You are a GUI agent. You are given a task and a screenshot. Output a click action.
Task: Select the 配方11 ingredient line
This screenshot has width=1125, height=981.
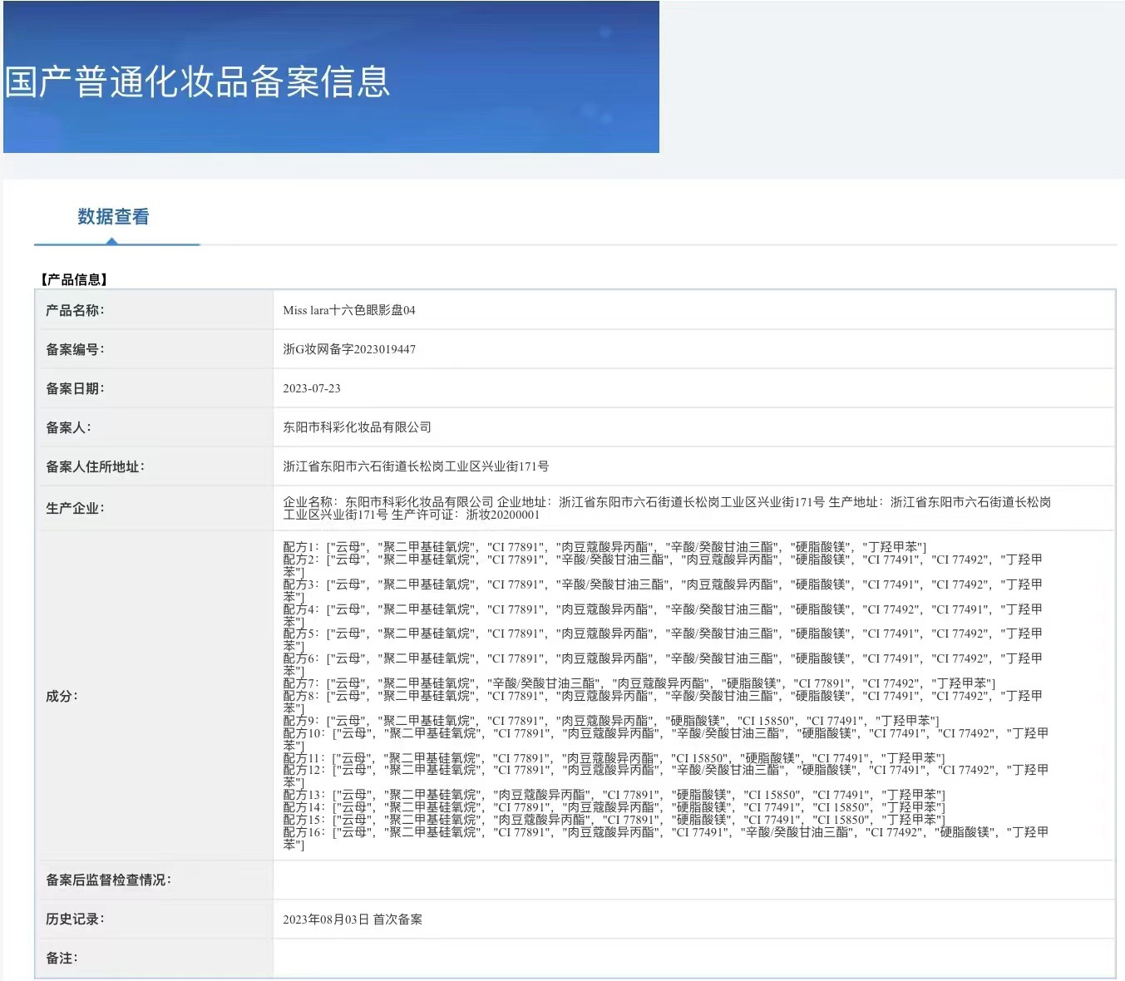click(x=614, y=758)
